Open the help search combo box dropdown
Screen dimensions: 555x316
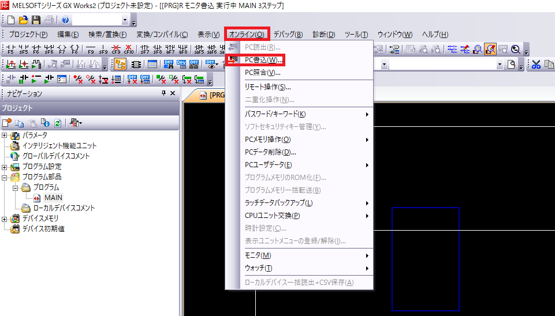(125, 20)
